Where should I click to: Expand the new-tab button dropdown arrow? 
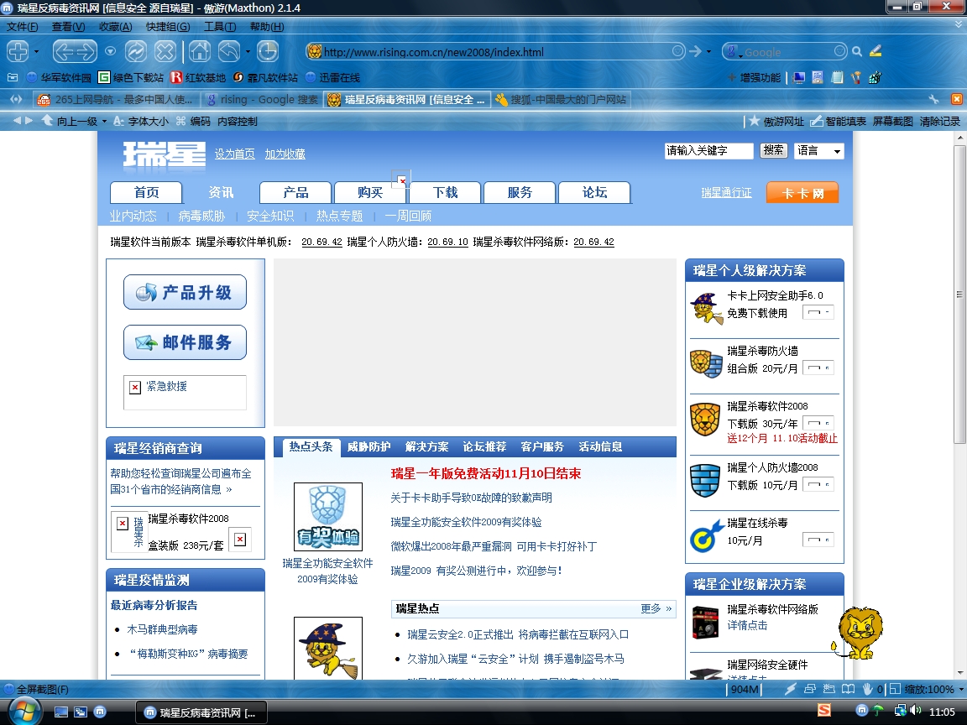[36, 52]
